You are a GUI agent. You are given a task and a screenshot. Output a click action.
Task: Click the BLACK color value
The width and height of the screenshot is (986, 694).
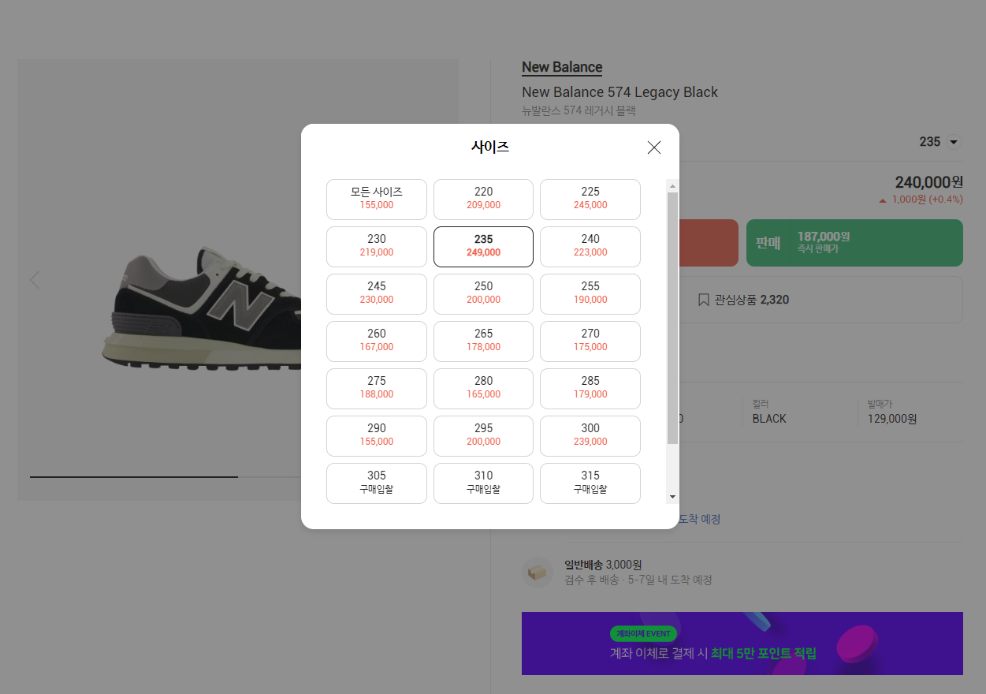(x=769, y=419)
